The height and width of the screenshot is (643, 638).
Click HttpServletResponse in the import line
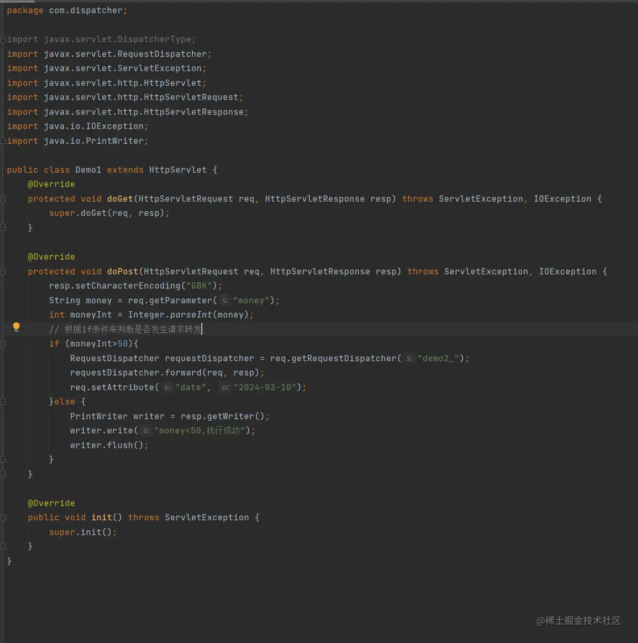coord(194,112)
